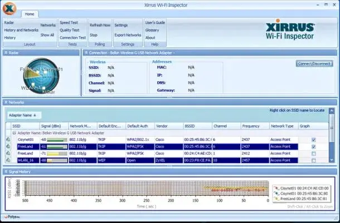This screenshot has height=223, width=340.
Task: Select the WLAN_16 SSID cell
Action: [x=28, y=160]
